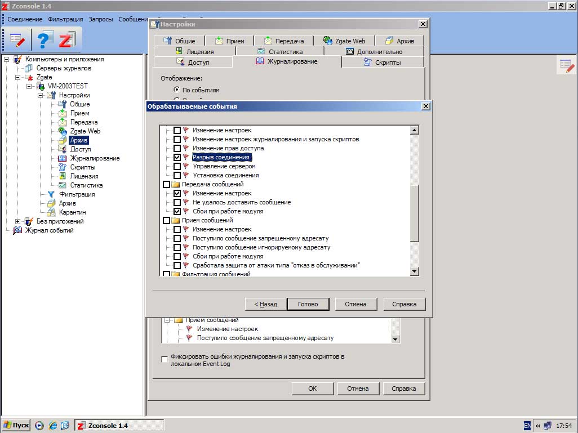The width and height of the screenshot is (578, 433).
Task: Check the Изменение прав доступа checkbox
Action: (x=177, y=148)
